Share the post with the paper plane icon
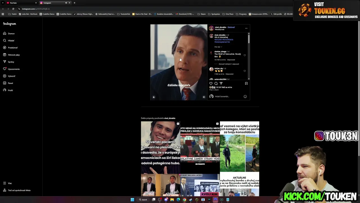 [221, 83]
